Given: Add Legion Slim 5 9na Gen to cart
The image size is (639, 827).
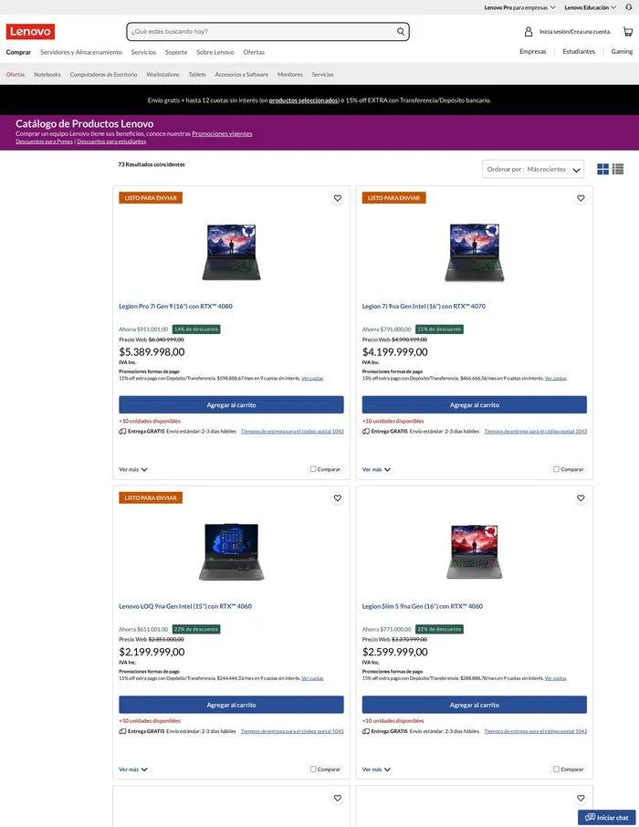Looking at the screenshot, I should point(475,705).
